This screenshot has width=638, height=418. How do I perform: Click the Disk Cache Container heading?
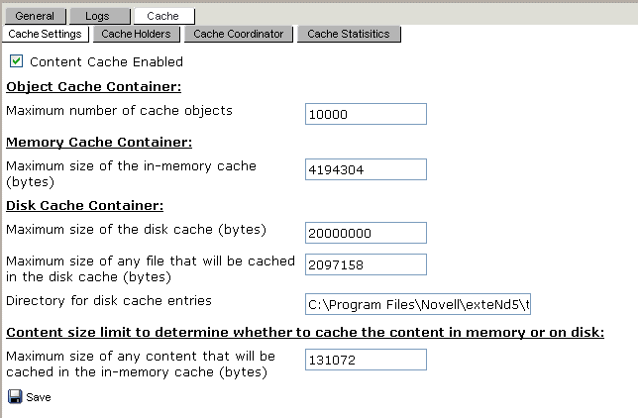coord(85,206)
